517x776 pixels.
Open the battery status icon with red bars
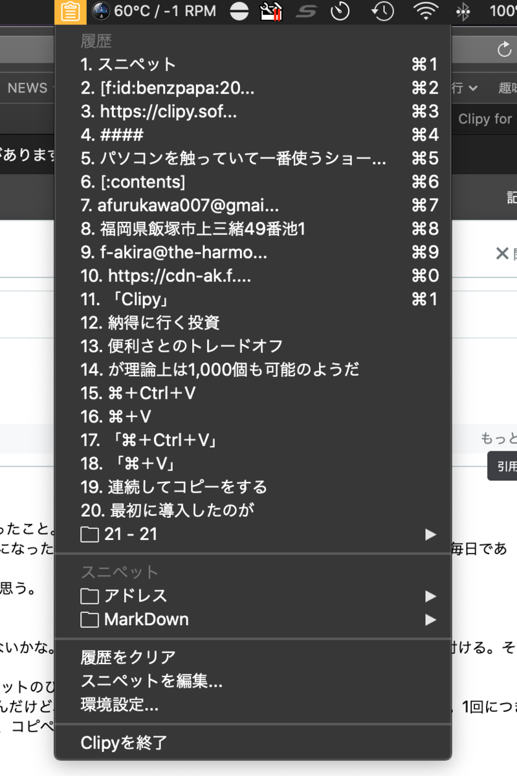coord(272,11)
